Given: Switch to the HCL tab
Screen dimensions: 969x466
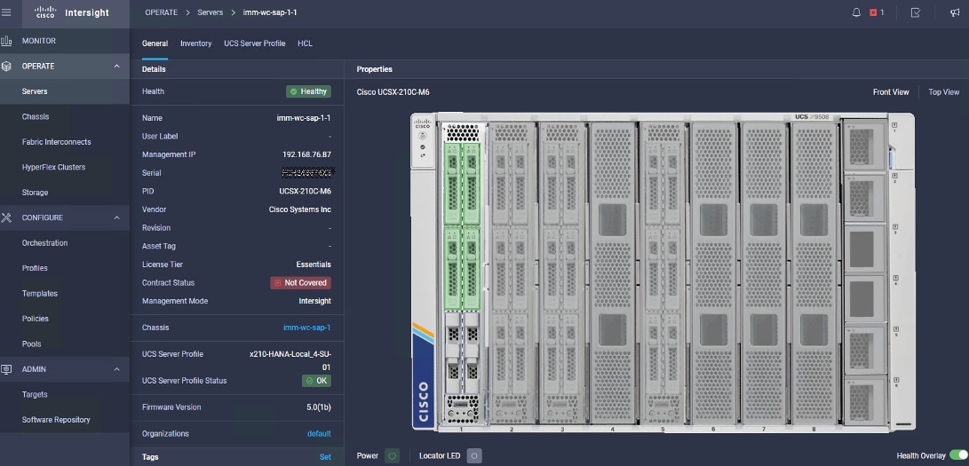Looking at the screenshot, I should click(x=305, y=43).
